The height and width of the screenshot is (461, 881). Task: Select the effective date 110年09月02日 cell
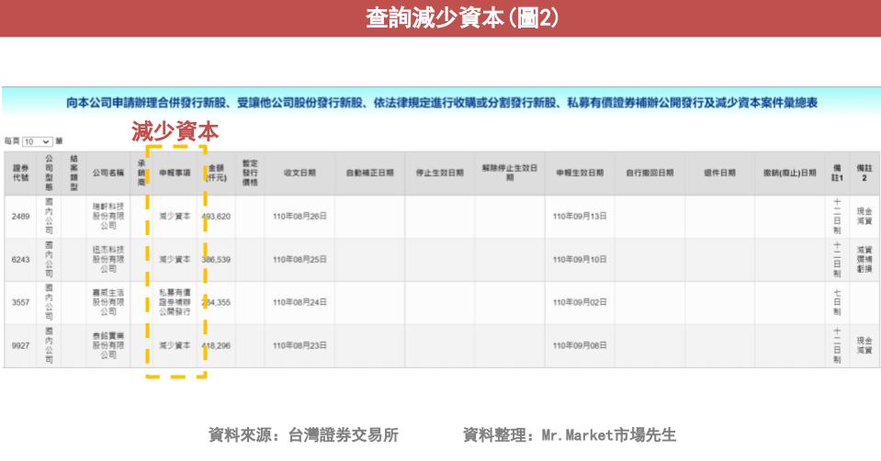point(579,302)
